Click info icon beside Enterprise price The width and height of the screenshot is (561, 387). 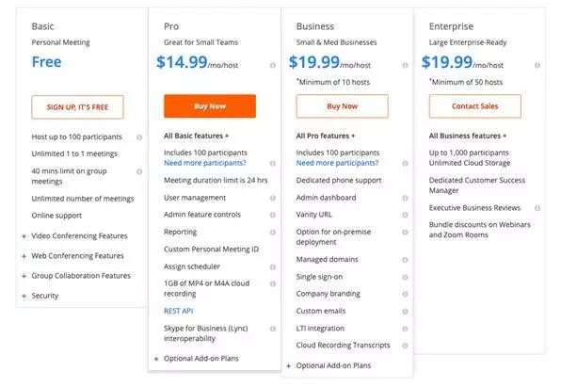(x=537, y=65)
